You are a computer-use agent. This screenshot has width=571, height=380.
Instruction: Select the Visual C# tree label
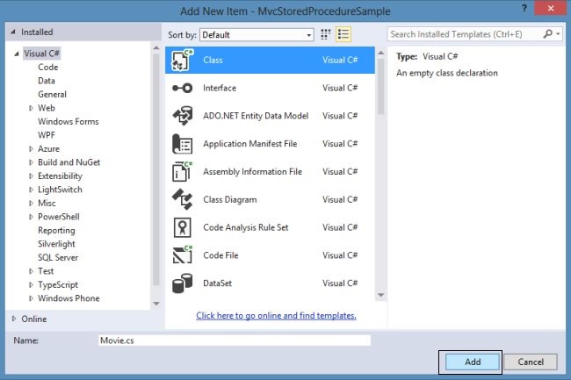(x=41, y=54)
